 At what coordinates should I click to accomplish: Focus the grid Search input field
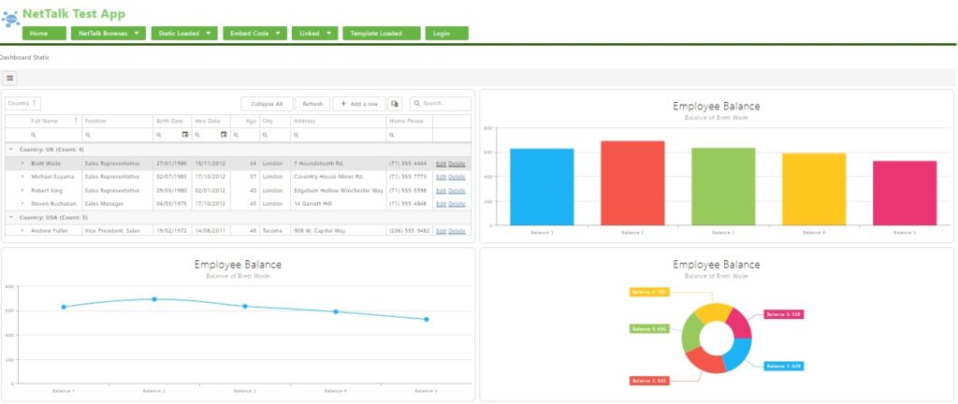coord(444,104)
